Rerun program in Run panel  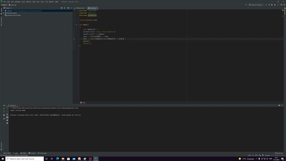4,108
